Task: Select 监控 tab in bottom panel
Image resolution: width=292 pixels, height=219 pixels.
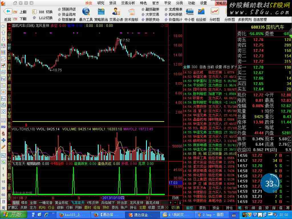Action: point(189,208)
